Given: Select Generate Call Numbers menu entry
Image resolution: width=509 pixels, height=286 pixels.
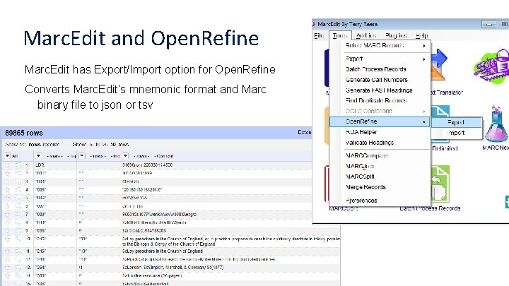Looking at the screenshot, I should pos(377,80).
